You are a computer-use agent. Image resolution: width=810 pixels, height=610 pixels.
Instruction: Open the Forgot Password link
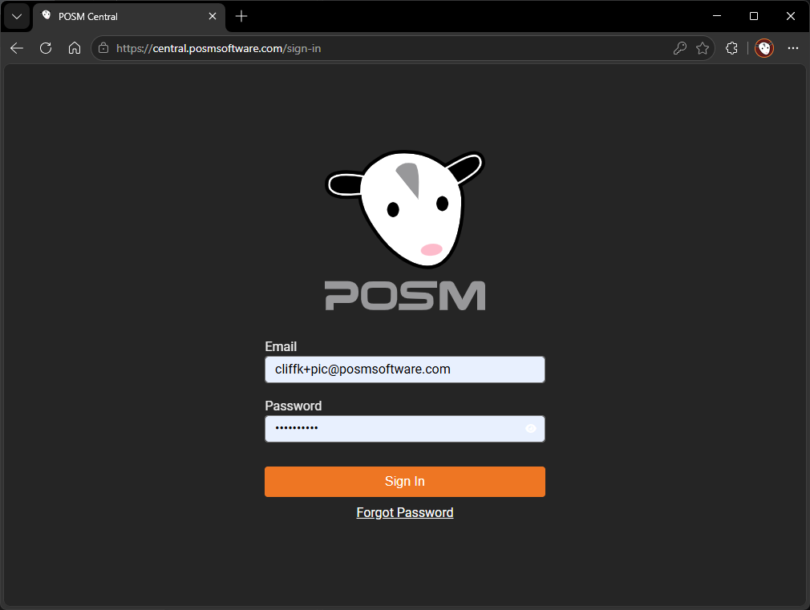tap(405, 512)
